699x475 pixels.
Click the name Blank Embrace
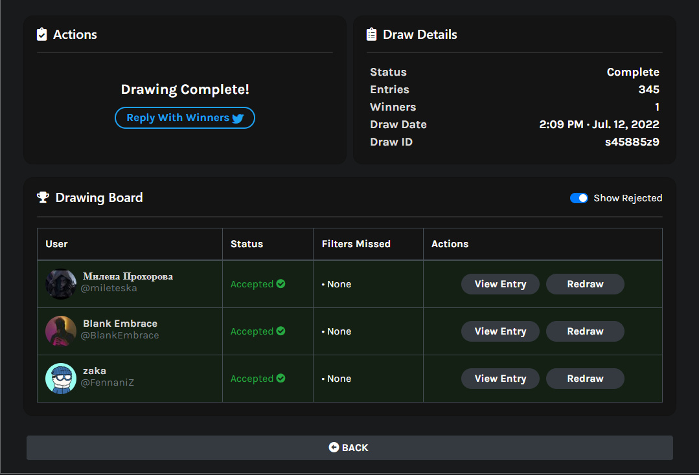120,323
